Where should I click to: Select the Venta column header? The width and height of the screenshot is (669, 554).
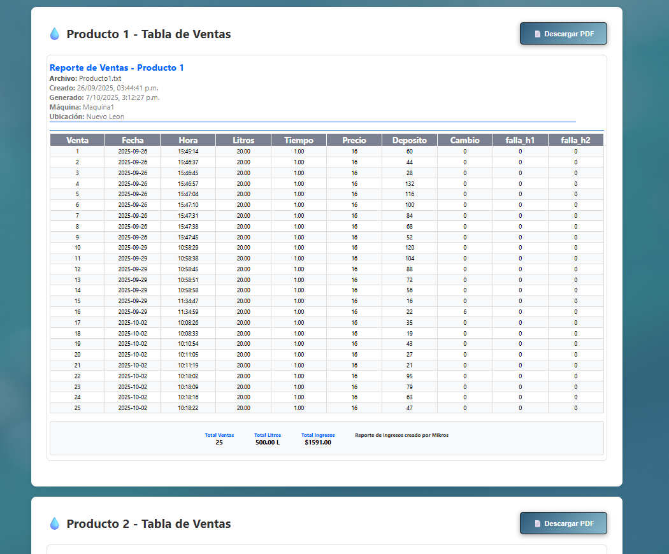point(77,140)
